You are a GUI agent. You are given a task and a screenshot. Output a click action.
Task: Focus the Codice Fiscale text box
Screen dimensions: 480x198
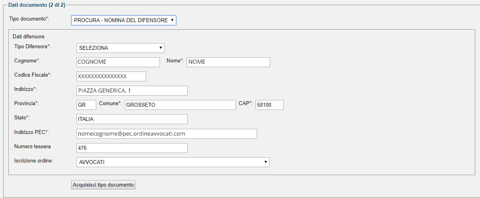tap(111, 76)
